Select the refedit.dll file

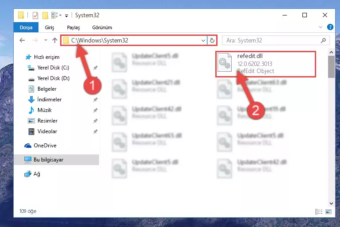pyautogui.click(x=266, y=64)
